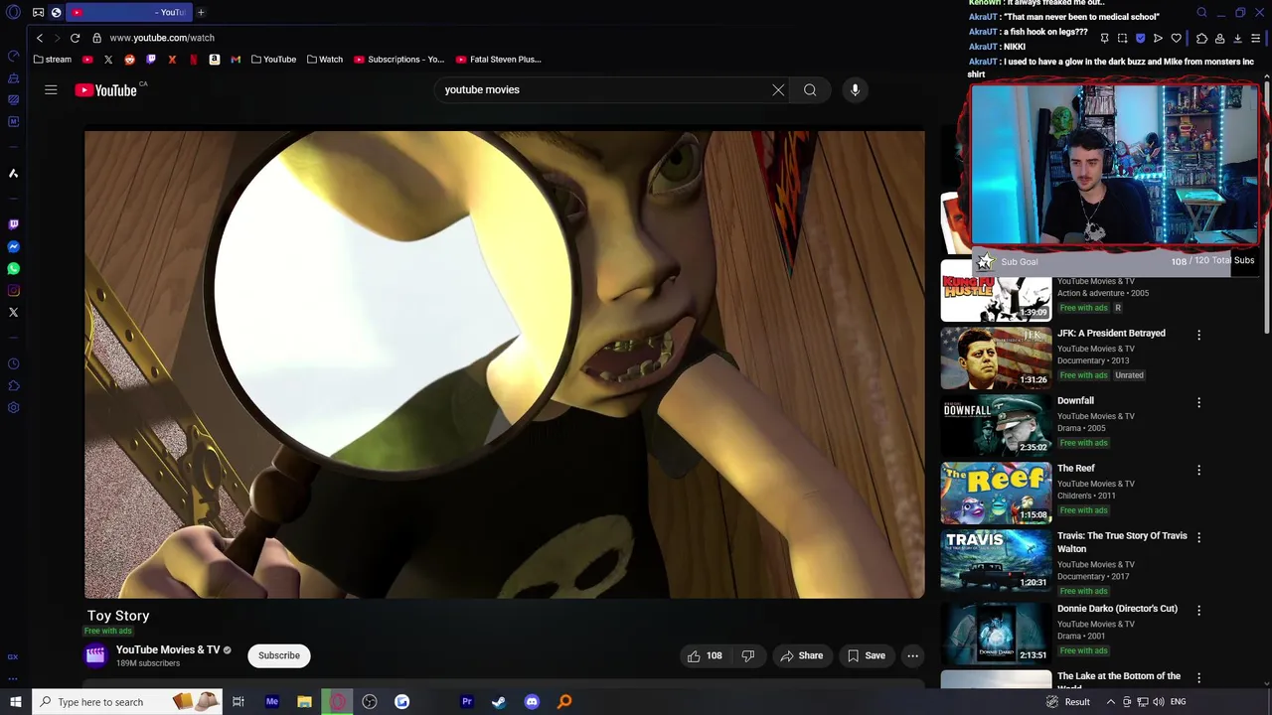The width and height of the screenshot is (1272, 715).
Task: Dislike the Toy Story video
Action: pyautogui.click(x=748, y=655)
